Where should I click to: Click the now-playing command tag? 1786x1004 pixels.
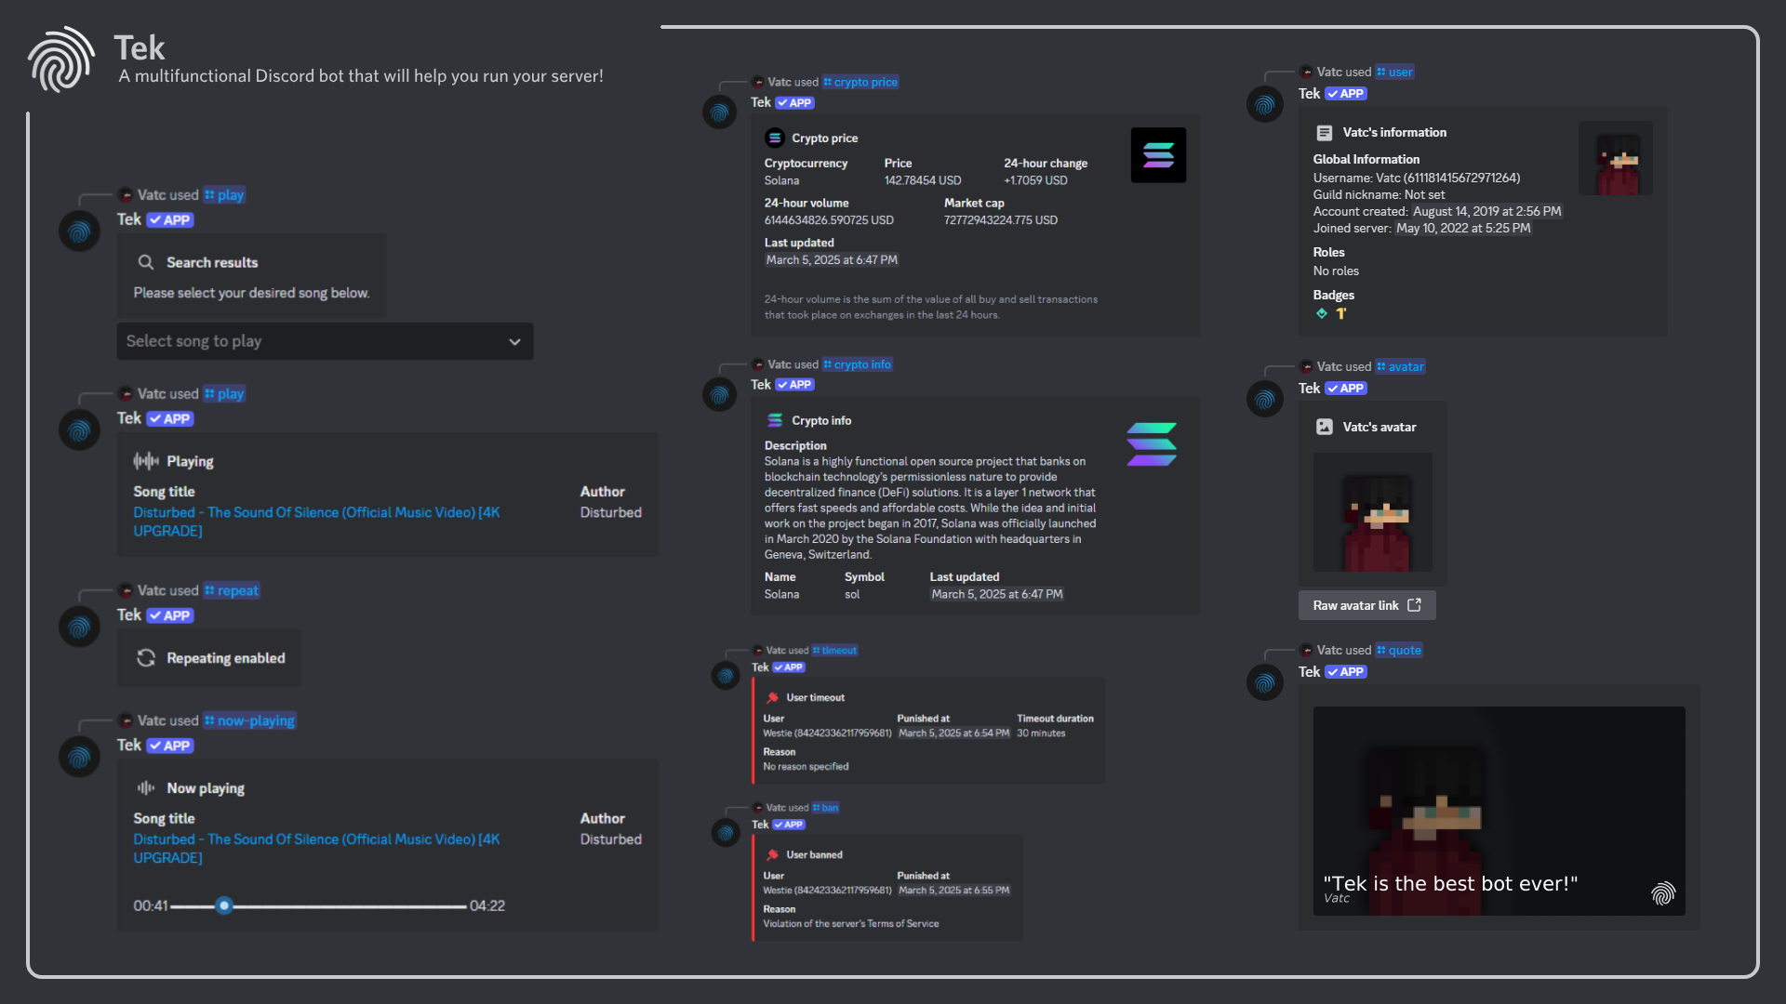click(x=250, y=720)
